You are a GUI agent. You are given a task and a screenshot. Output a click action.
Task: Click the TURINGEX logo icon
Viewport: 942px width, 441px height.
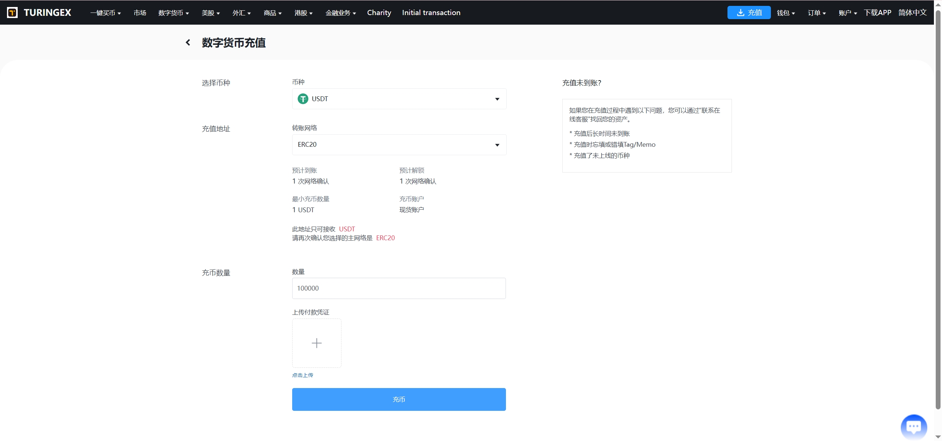pyautogui.click(x=13, y=13)
